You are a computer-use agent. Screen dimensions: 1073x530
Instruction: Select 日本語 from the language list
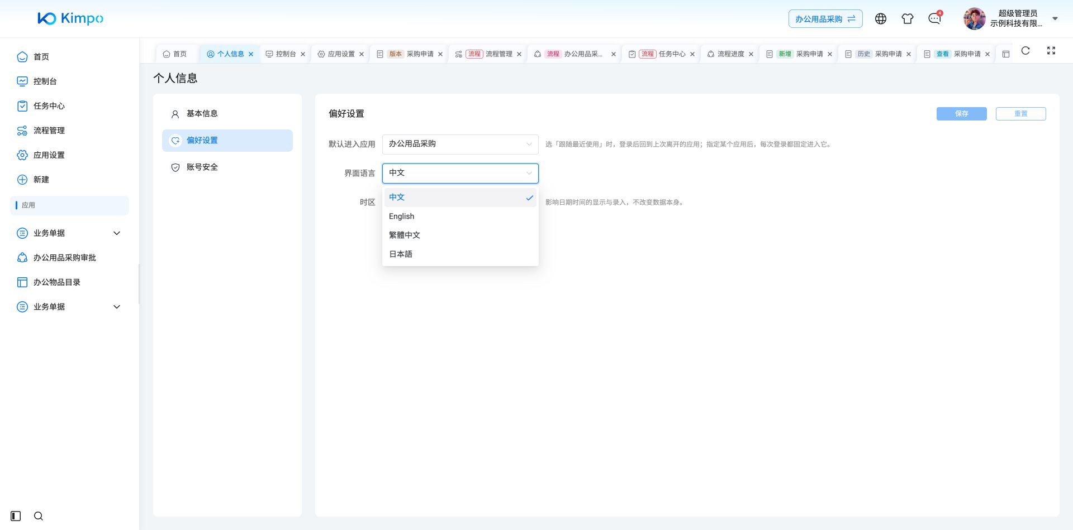pos(460,254)
